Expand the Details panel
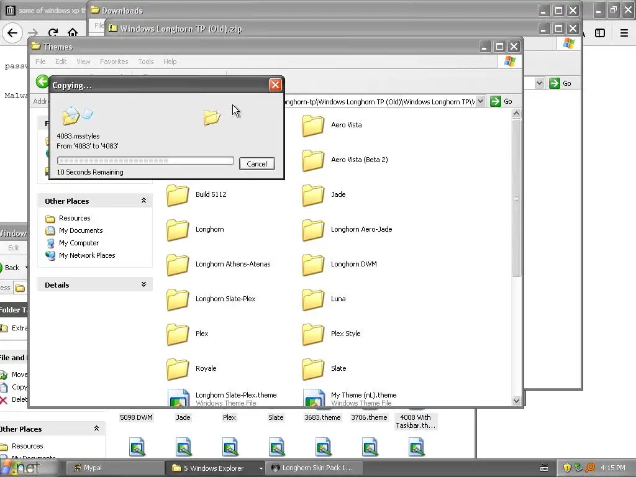 click(x=143, y=284)
